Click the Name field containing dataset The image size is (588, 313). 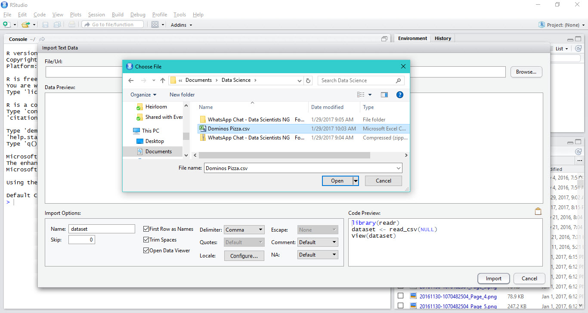point(102,229)
